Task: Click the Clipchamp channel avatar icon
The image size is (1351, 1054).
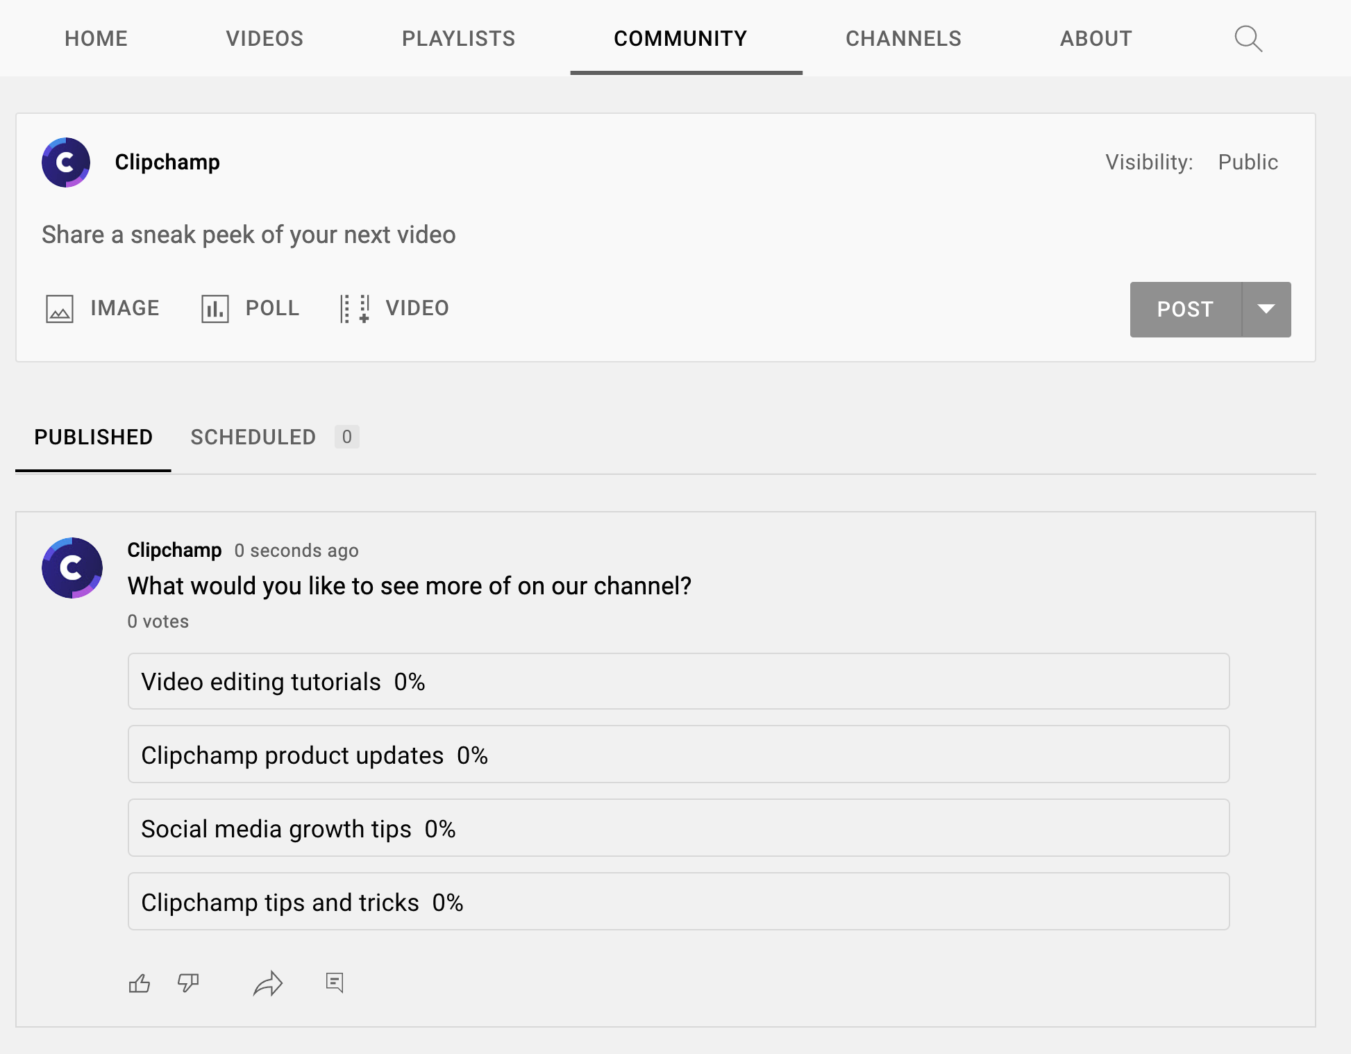Action: tap(68, 162)
